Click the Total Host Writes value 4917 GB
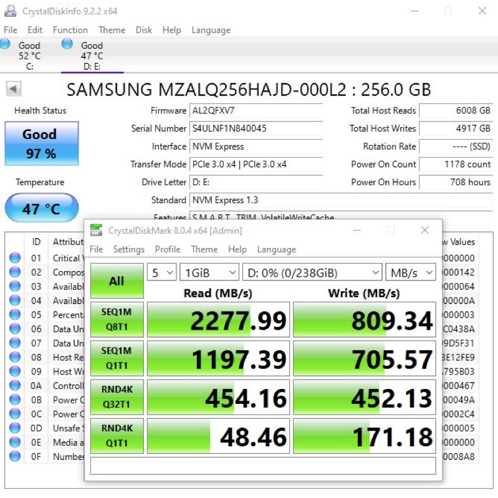 [x=456, y=128]
